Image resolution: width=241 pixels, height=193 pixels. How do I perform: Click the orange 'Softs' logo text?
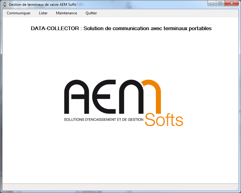coord(164,120)
